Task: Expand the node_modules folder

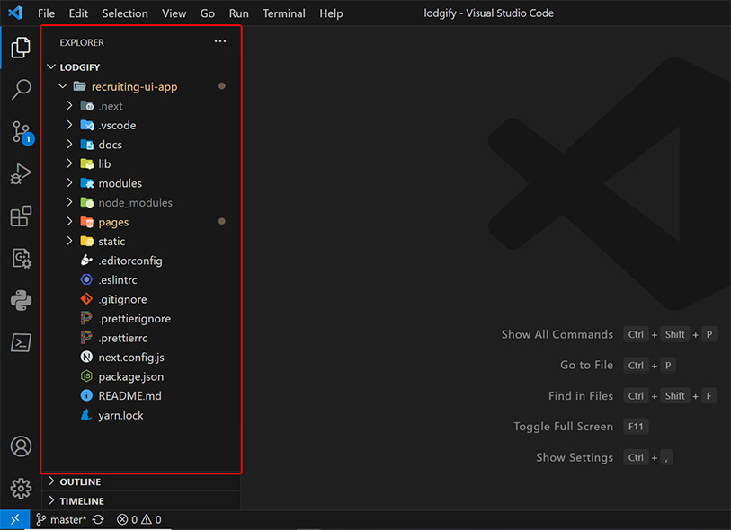Action: coord(135,203)
